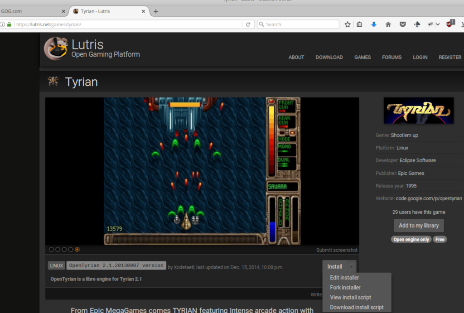Click the 29 users have this game text
The width and height of the screenshot is (464, 313).
[x=419, y=212]
